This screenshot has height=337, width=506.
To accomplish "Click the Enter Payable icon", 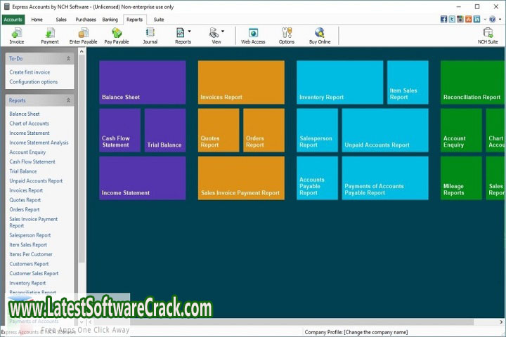I will [x=83, y=33].
